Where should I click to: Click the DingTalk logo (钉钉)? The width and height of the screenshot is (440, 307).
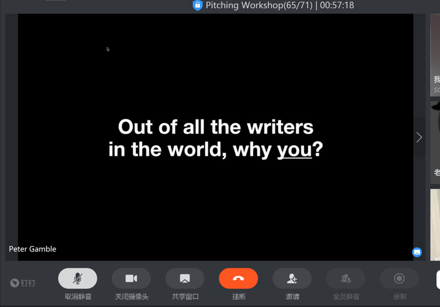23,283
